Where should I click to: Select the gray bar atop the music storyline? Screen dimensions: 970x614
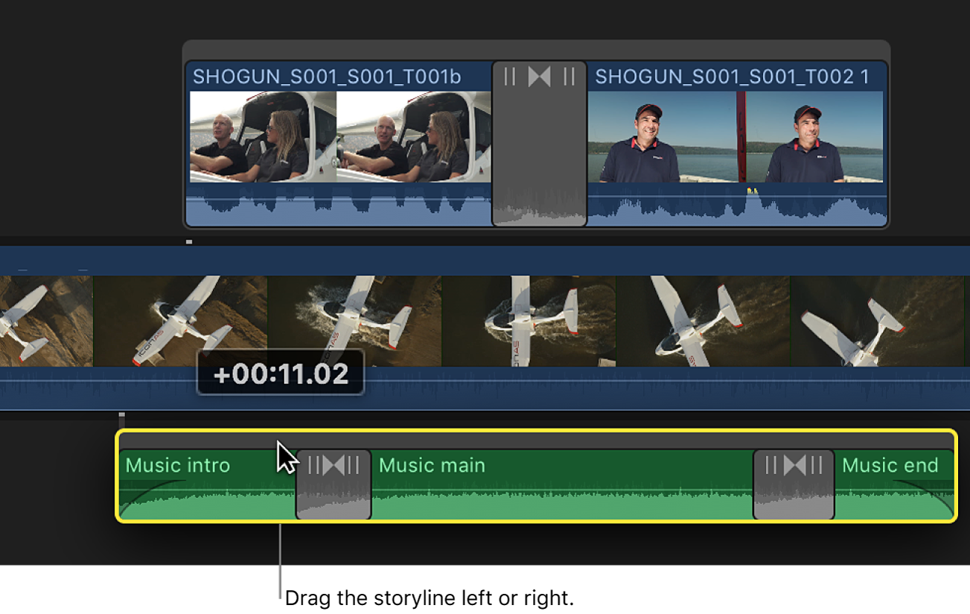[x=536, y=441]
